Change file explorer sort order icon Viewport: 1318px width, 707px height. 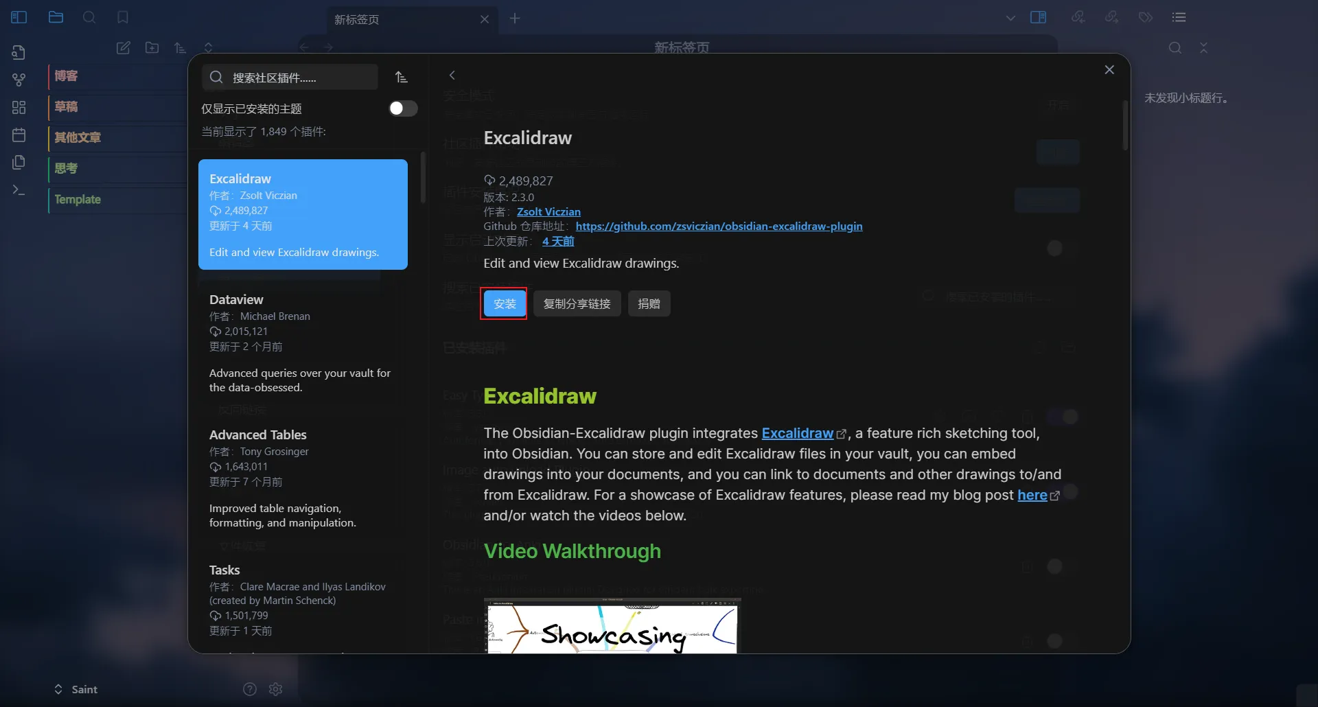tap(180, 47)
